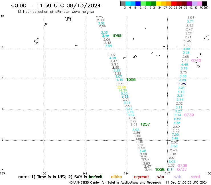Select the green track time label 1057
This screenshot has width=211, height=185.
[145, 124]
